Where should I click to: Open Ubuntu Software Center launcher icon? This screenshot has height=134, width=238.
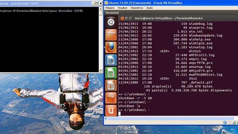pyautogui.click(x=111, y=98)
